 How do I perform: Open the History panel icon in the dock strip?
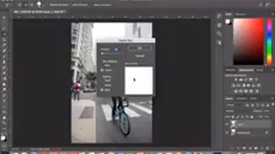click(x=219, y=17)
